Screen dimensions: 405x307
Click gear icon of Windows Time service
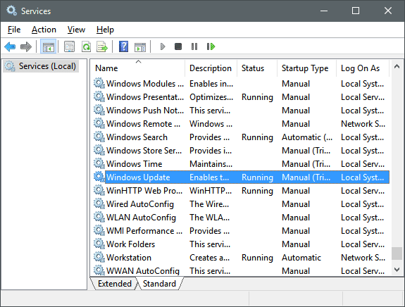99,163
